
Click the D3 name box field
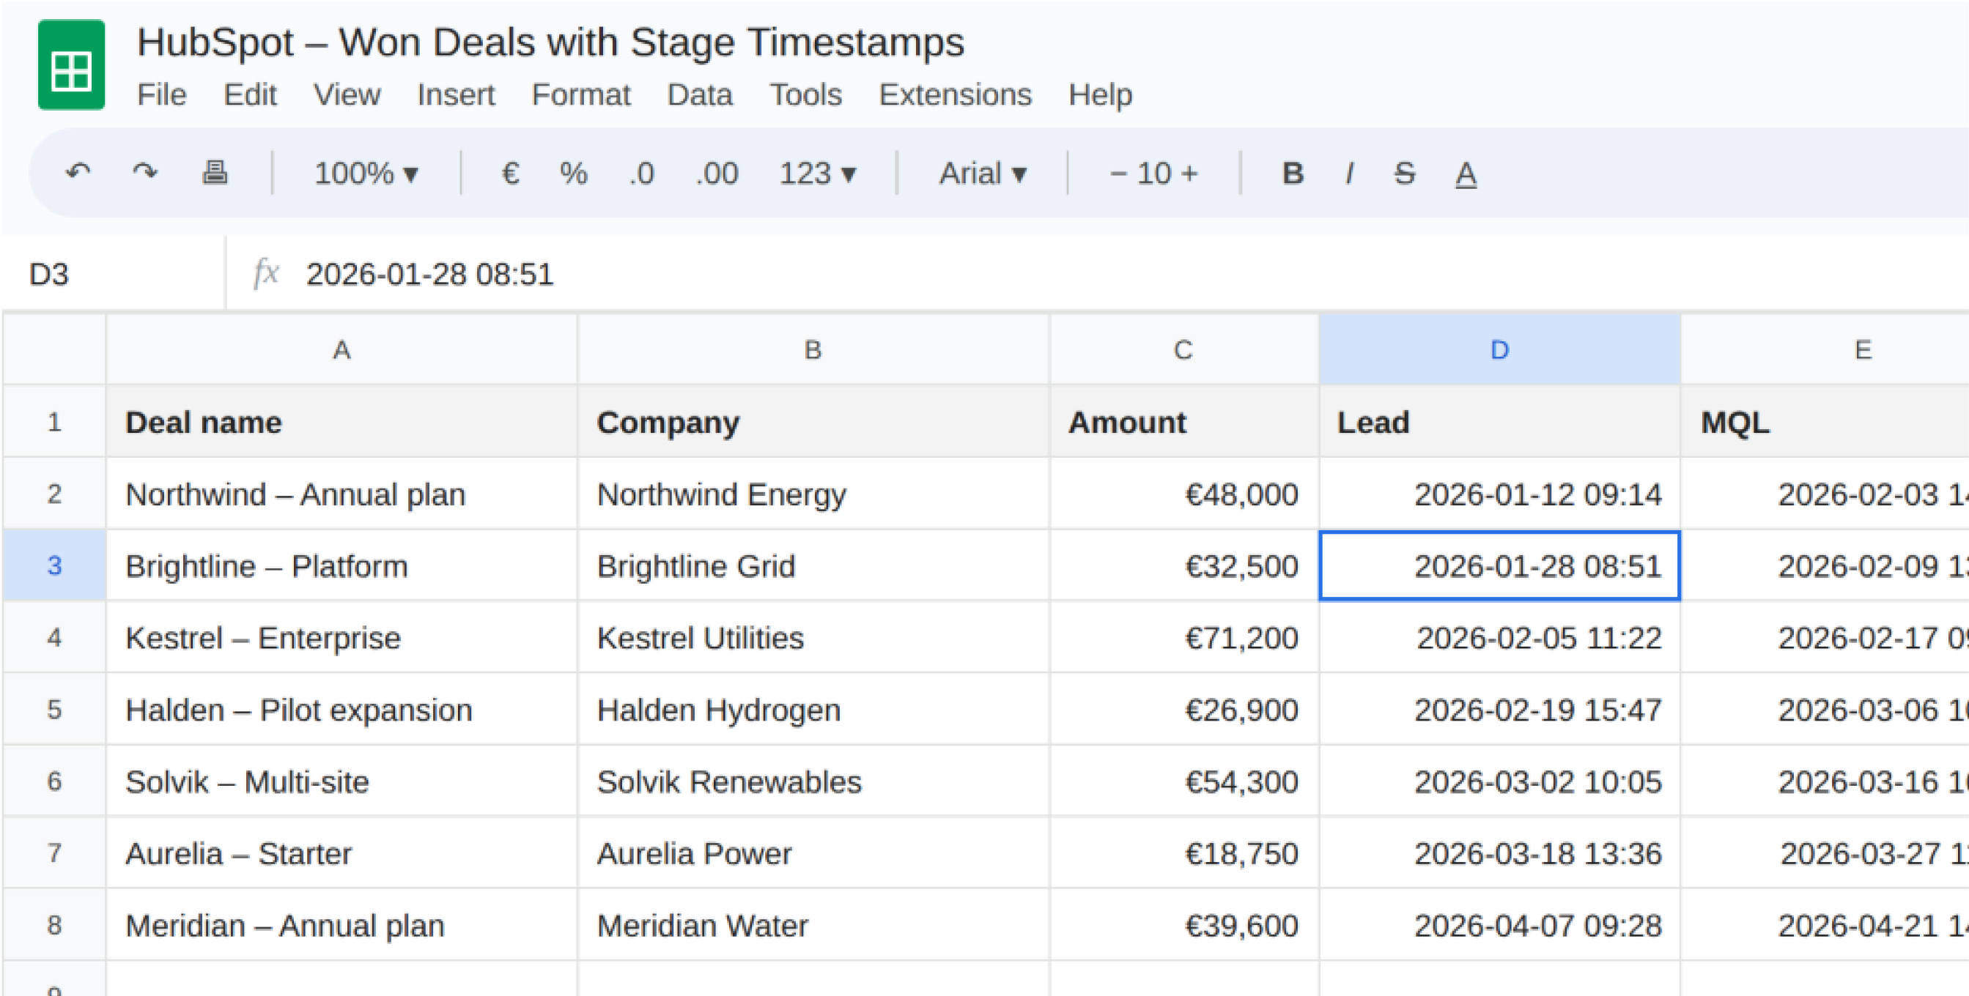click(114, 274)
